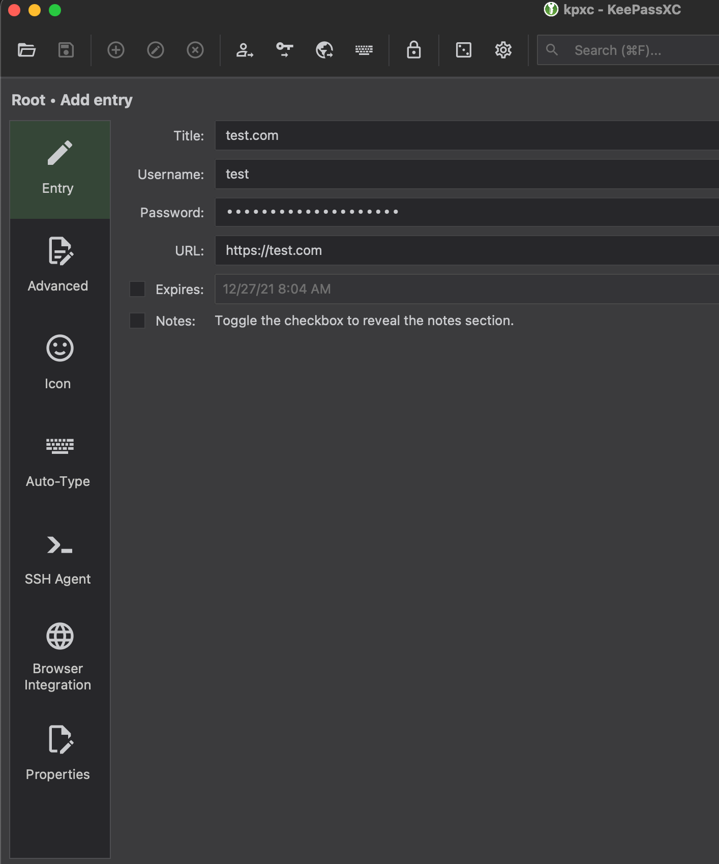Screen dimensions: 719x864
Task: Click the Search field in toolbar
Action: (x=628, y=50)
